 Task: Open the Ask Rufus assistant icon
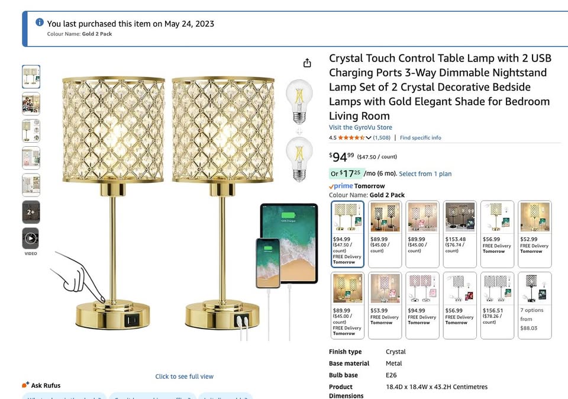(24, 385)
